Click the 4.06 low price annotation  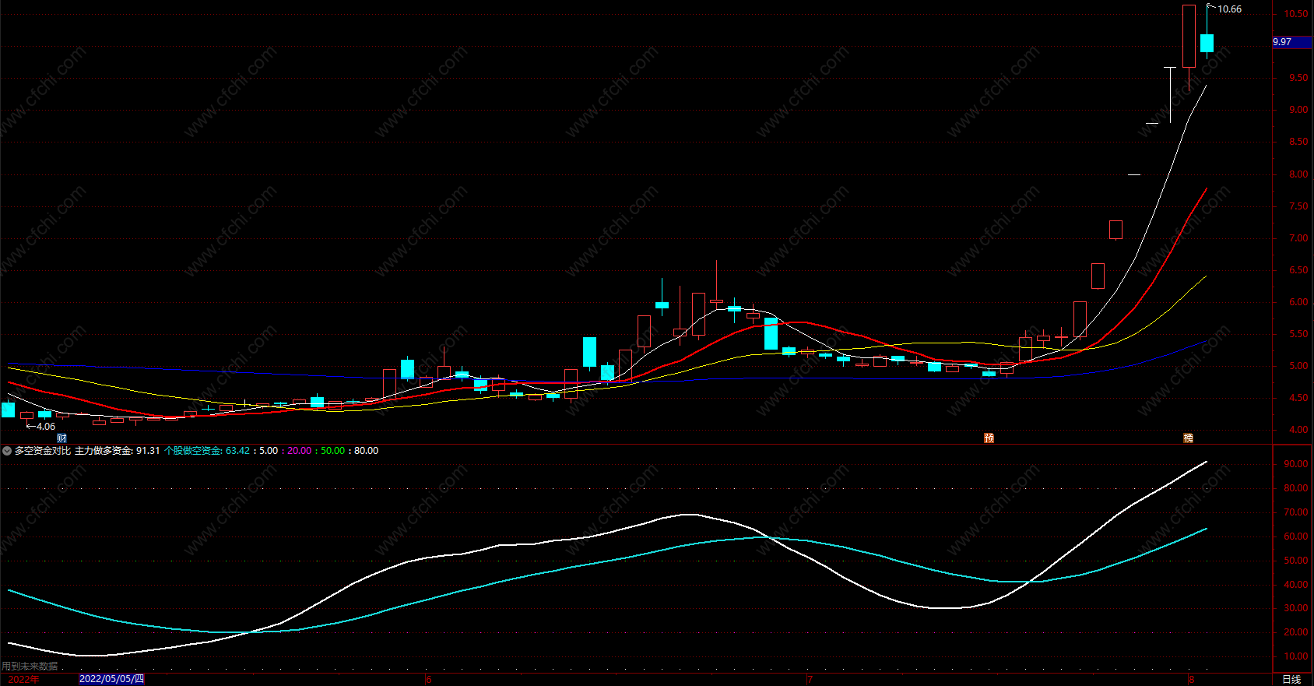[x=46, y=427]
